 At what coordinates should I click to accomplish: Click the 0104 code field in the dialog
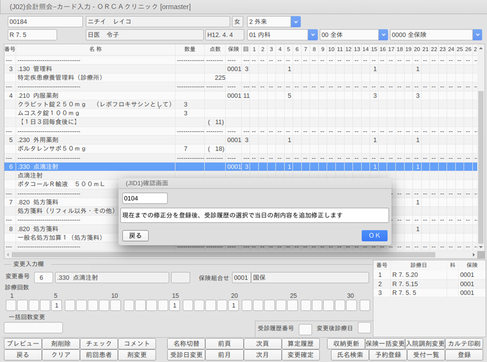click(145, 198)
